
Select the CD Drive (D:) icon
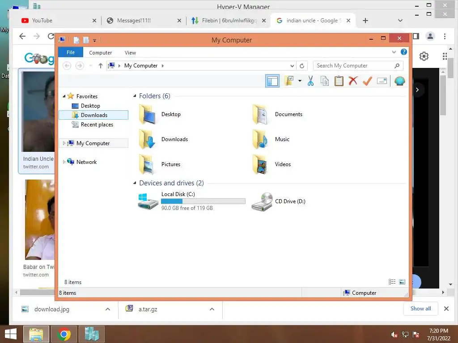262,201
